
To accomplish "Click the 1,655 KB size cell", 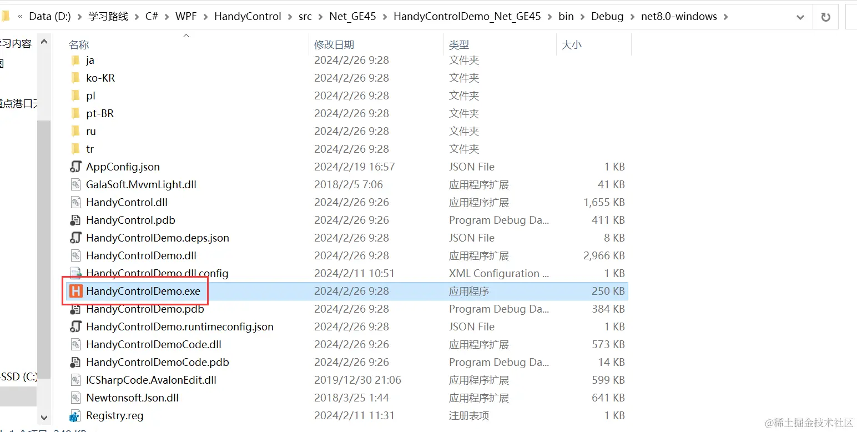I will 604,202.
